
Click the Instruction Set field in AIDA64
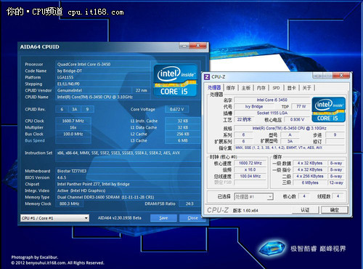(128, 156)
